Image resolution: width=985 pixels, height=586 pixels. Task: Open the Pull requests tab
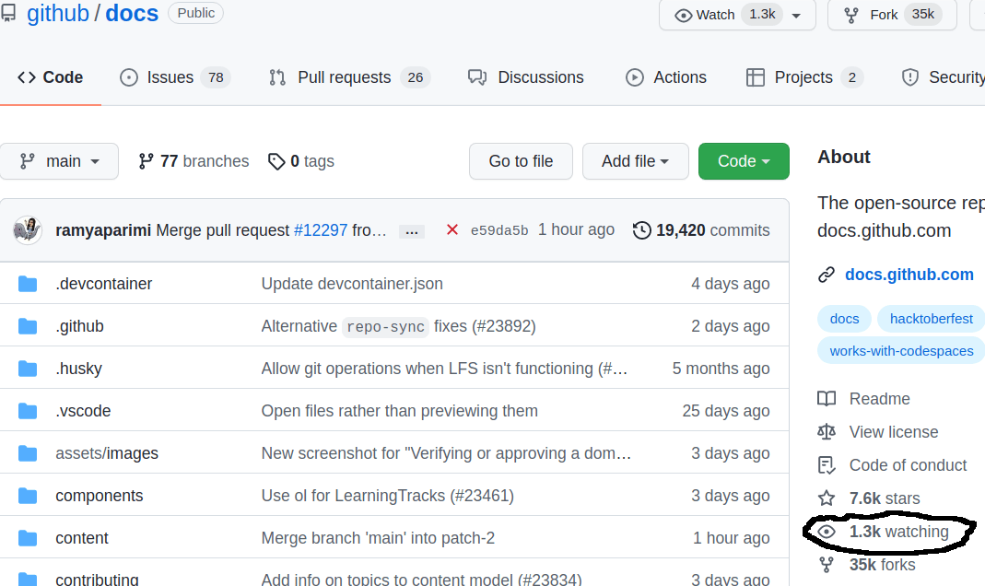pos(348,77)
